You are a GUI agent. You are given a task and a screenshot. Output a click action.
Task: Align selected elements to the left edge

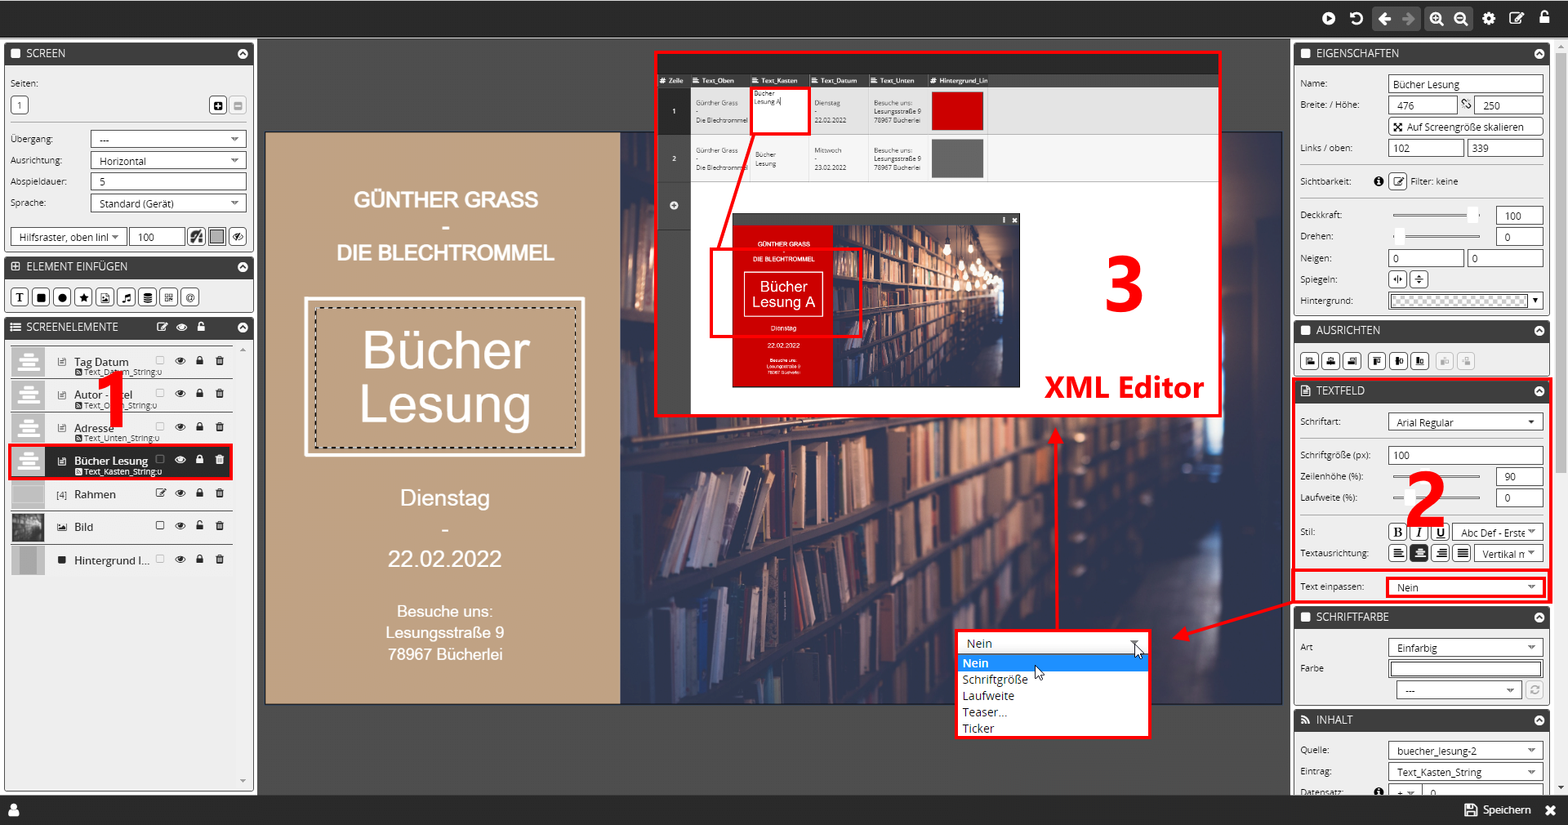1310,361
